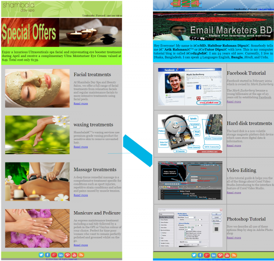
Task: Click the Mark Zuckerberg Facebook screenshot
Action: 190,87
